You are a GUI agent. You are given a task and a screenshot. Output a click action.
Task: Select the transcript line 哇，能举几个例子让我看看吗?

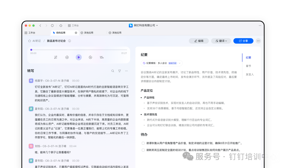click(x=53, y=152)
